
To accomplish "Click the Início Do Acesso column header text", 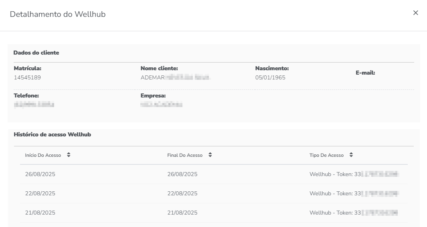I will (43, 155).
